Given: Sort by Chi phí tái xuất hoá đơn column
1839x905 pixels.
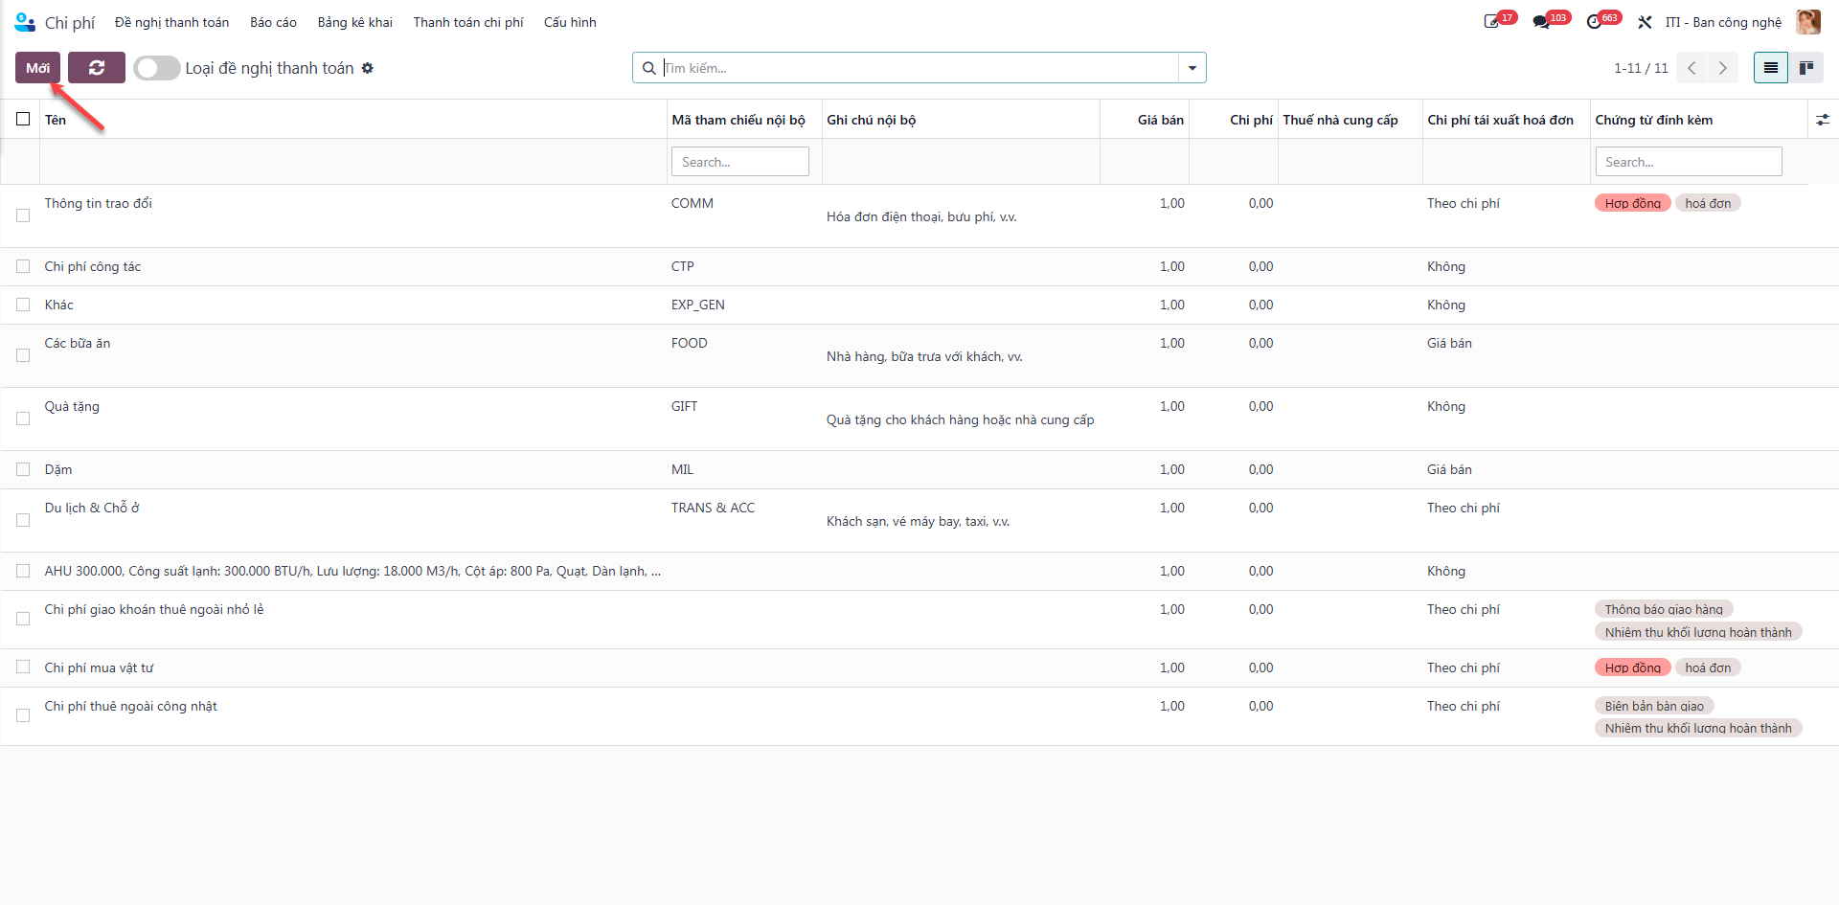Looking at the screenshot, I should (1501, 120).
